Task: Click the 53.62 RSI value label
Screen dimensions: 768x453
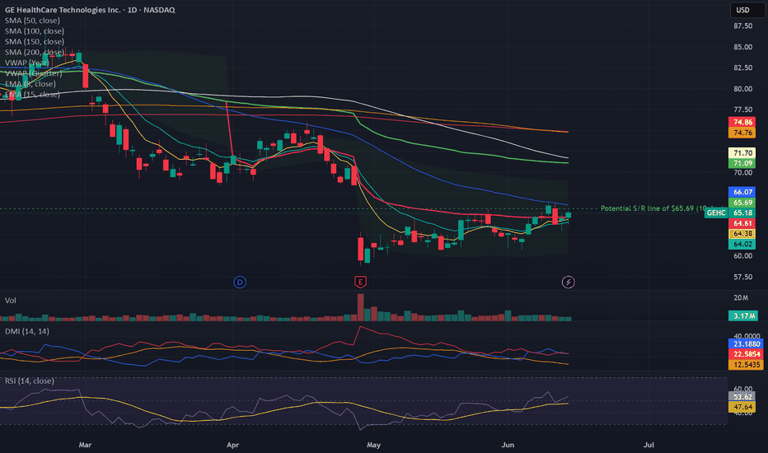Action: click(x=742, y=397)
